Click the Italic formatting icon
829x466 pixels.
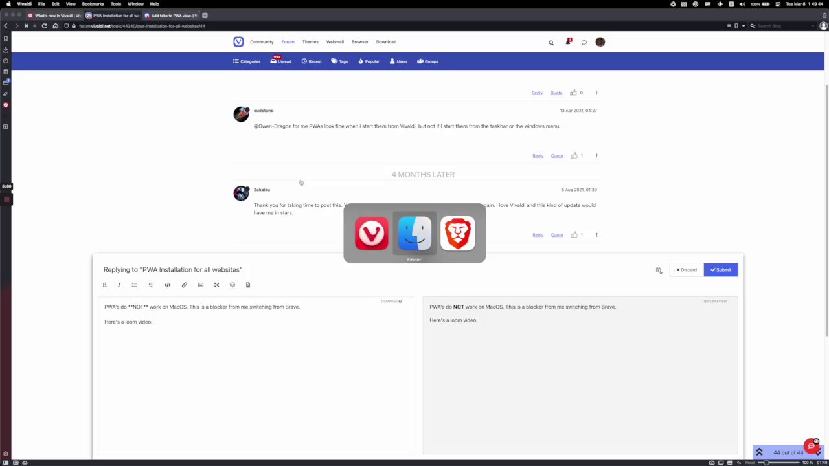[119, 285]
